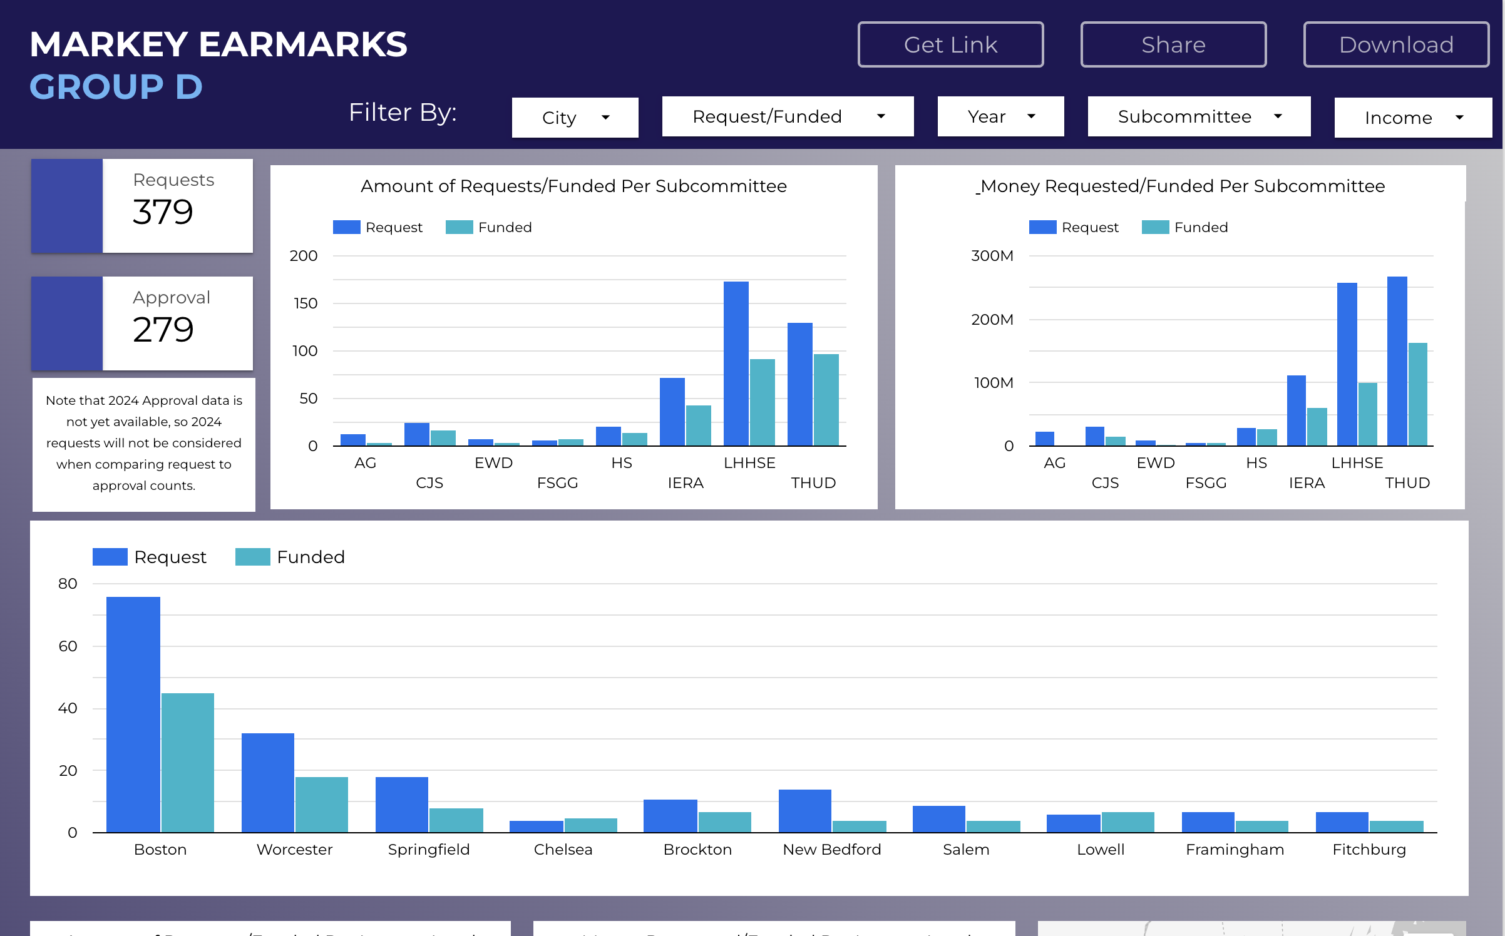Click the THUD Request bar in Money chart
Viewport: 1505px width, 936px height.
[1397, 361]
